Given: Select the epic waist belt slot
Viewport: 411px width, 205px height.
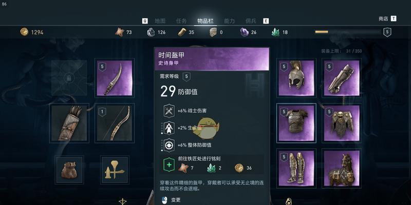Looking at the screenshot, I should [342, 123].
